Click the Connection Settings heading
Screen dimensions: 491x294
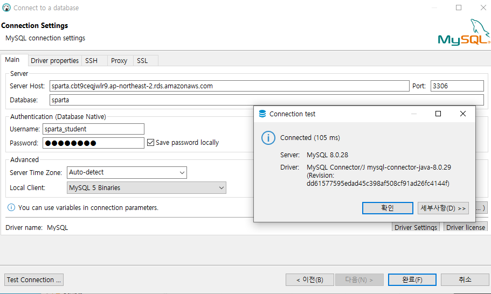tap(34, 25)
